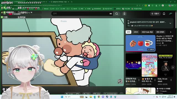Open options menu for Kids, I'm an Adult
The width and height of the screenshot is (177, 99).
point(171,80)
